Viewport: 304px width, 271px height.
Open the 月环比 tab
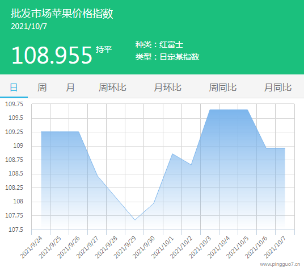point(167,87)
